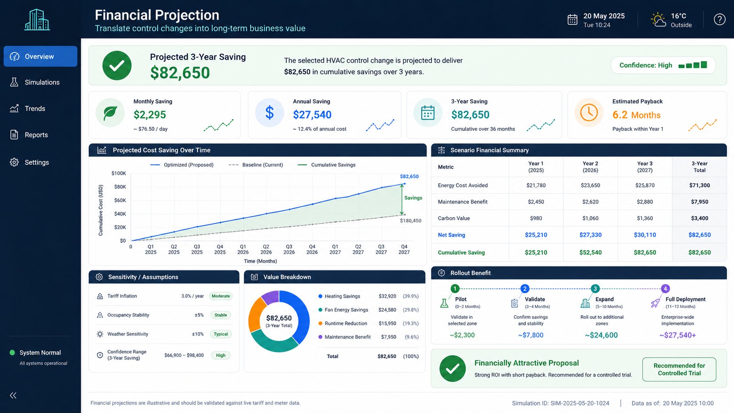Click the Estimated Payback clock icon

pyautogui.click(x=589, y=113)
